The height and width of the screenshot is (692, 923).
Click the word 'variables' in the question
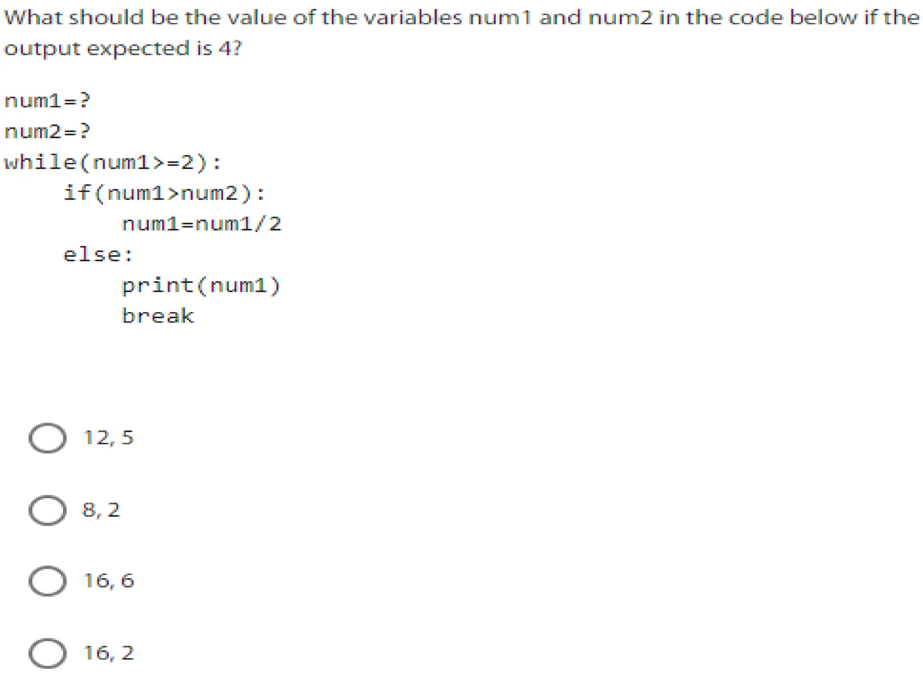pos(412,18)
